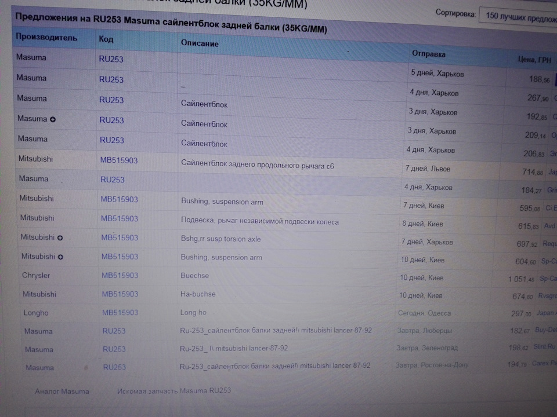Select 'Ru-253_ !\ mitsubishi lancer 87-92' description
This screenshot has height=417, width=557.
(234, 348)
